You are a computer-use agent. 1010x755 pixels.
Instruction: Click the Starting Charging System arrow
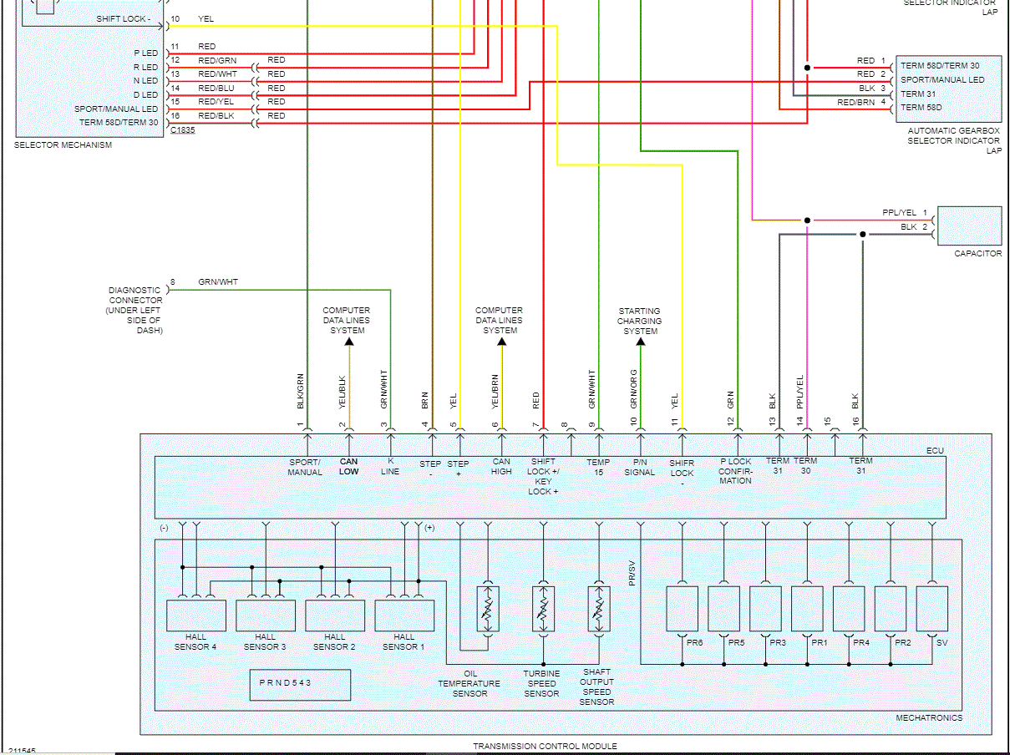(x=640, y=341)
